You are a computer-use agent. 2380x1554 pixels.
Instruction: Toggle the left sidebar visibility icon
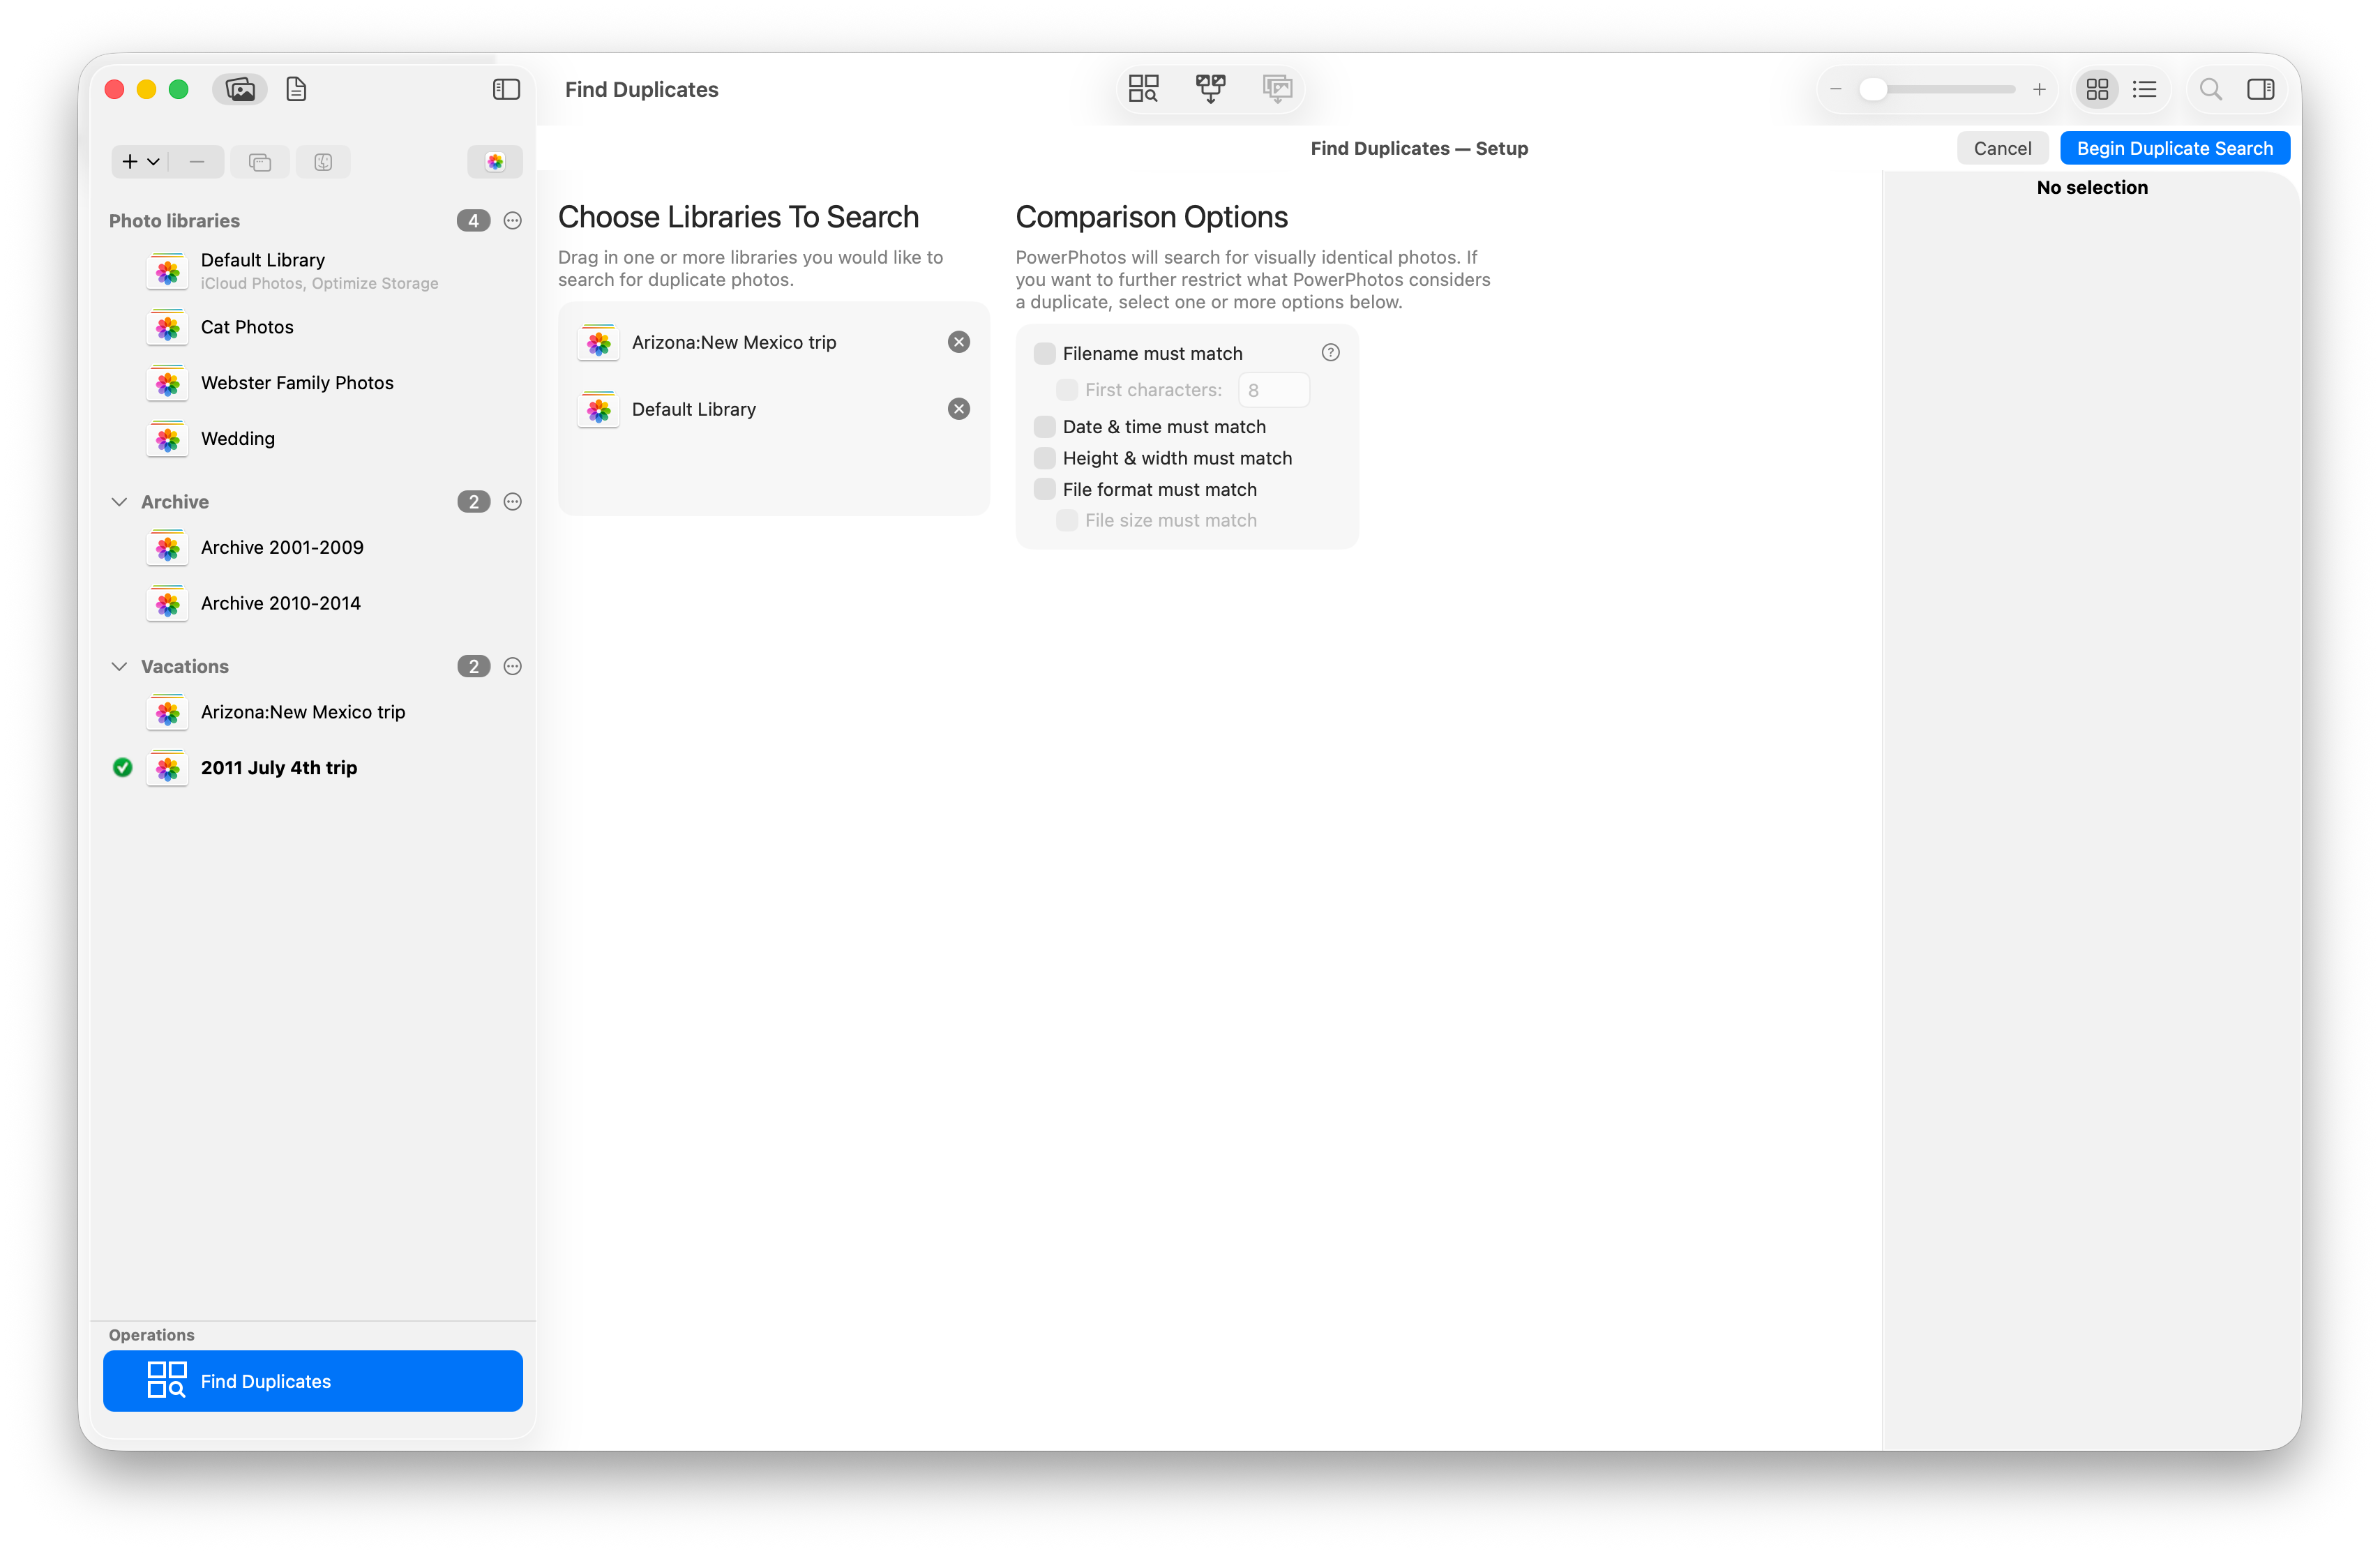click(x=506, y=89)
